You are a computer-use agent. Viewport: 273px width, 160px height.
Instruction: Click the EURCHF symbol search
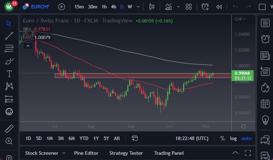click(40, 7)
